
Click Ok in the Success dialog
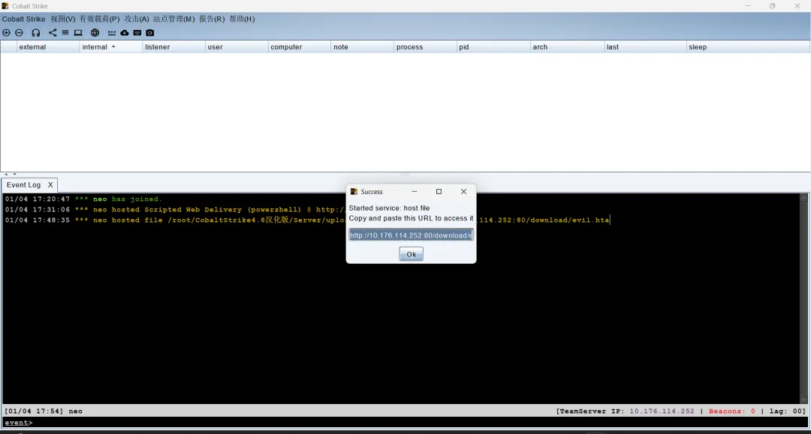[412, 254]
